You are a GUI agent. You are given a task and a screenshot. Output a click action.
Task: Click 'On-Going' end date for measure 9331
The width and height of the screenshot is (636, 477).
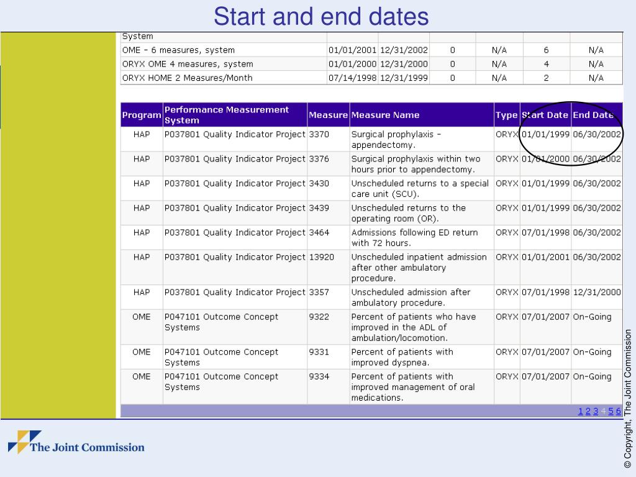pyautogui.click(x=592, y=352)
